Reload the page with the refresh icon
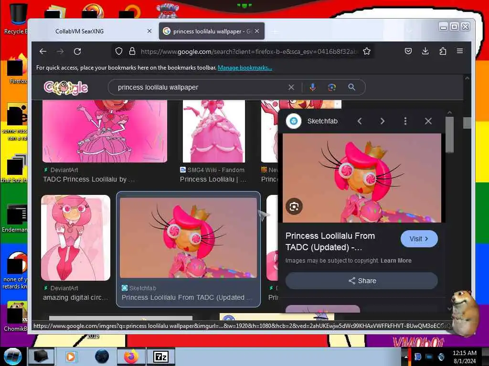This screenshot has height=366, width=489. pos(77,51)
